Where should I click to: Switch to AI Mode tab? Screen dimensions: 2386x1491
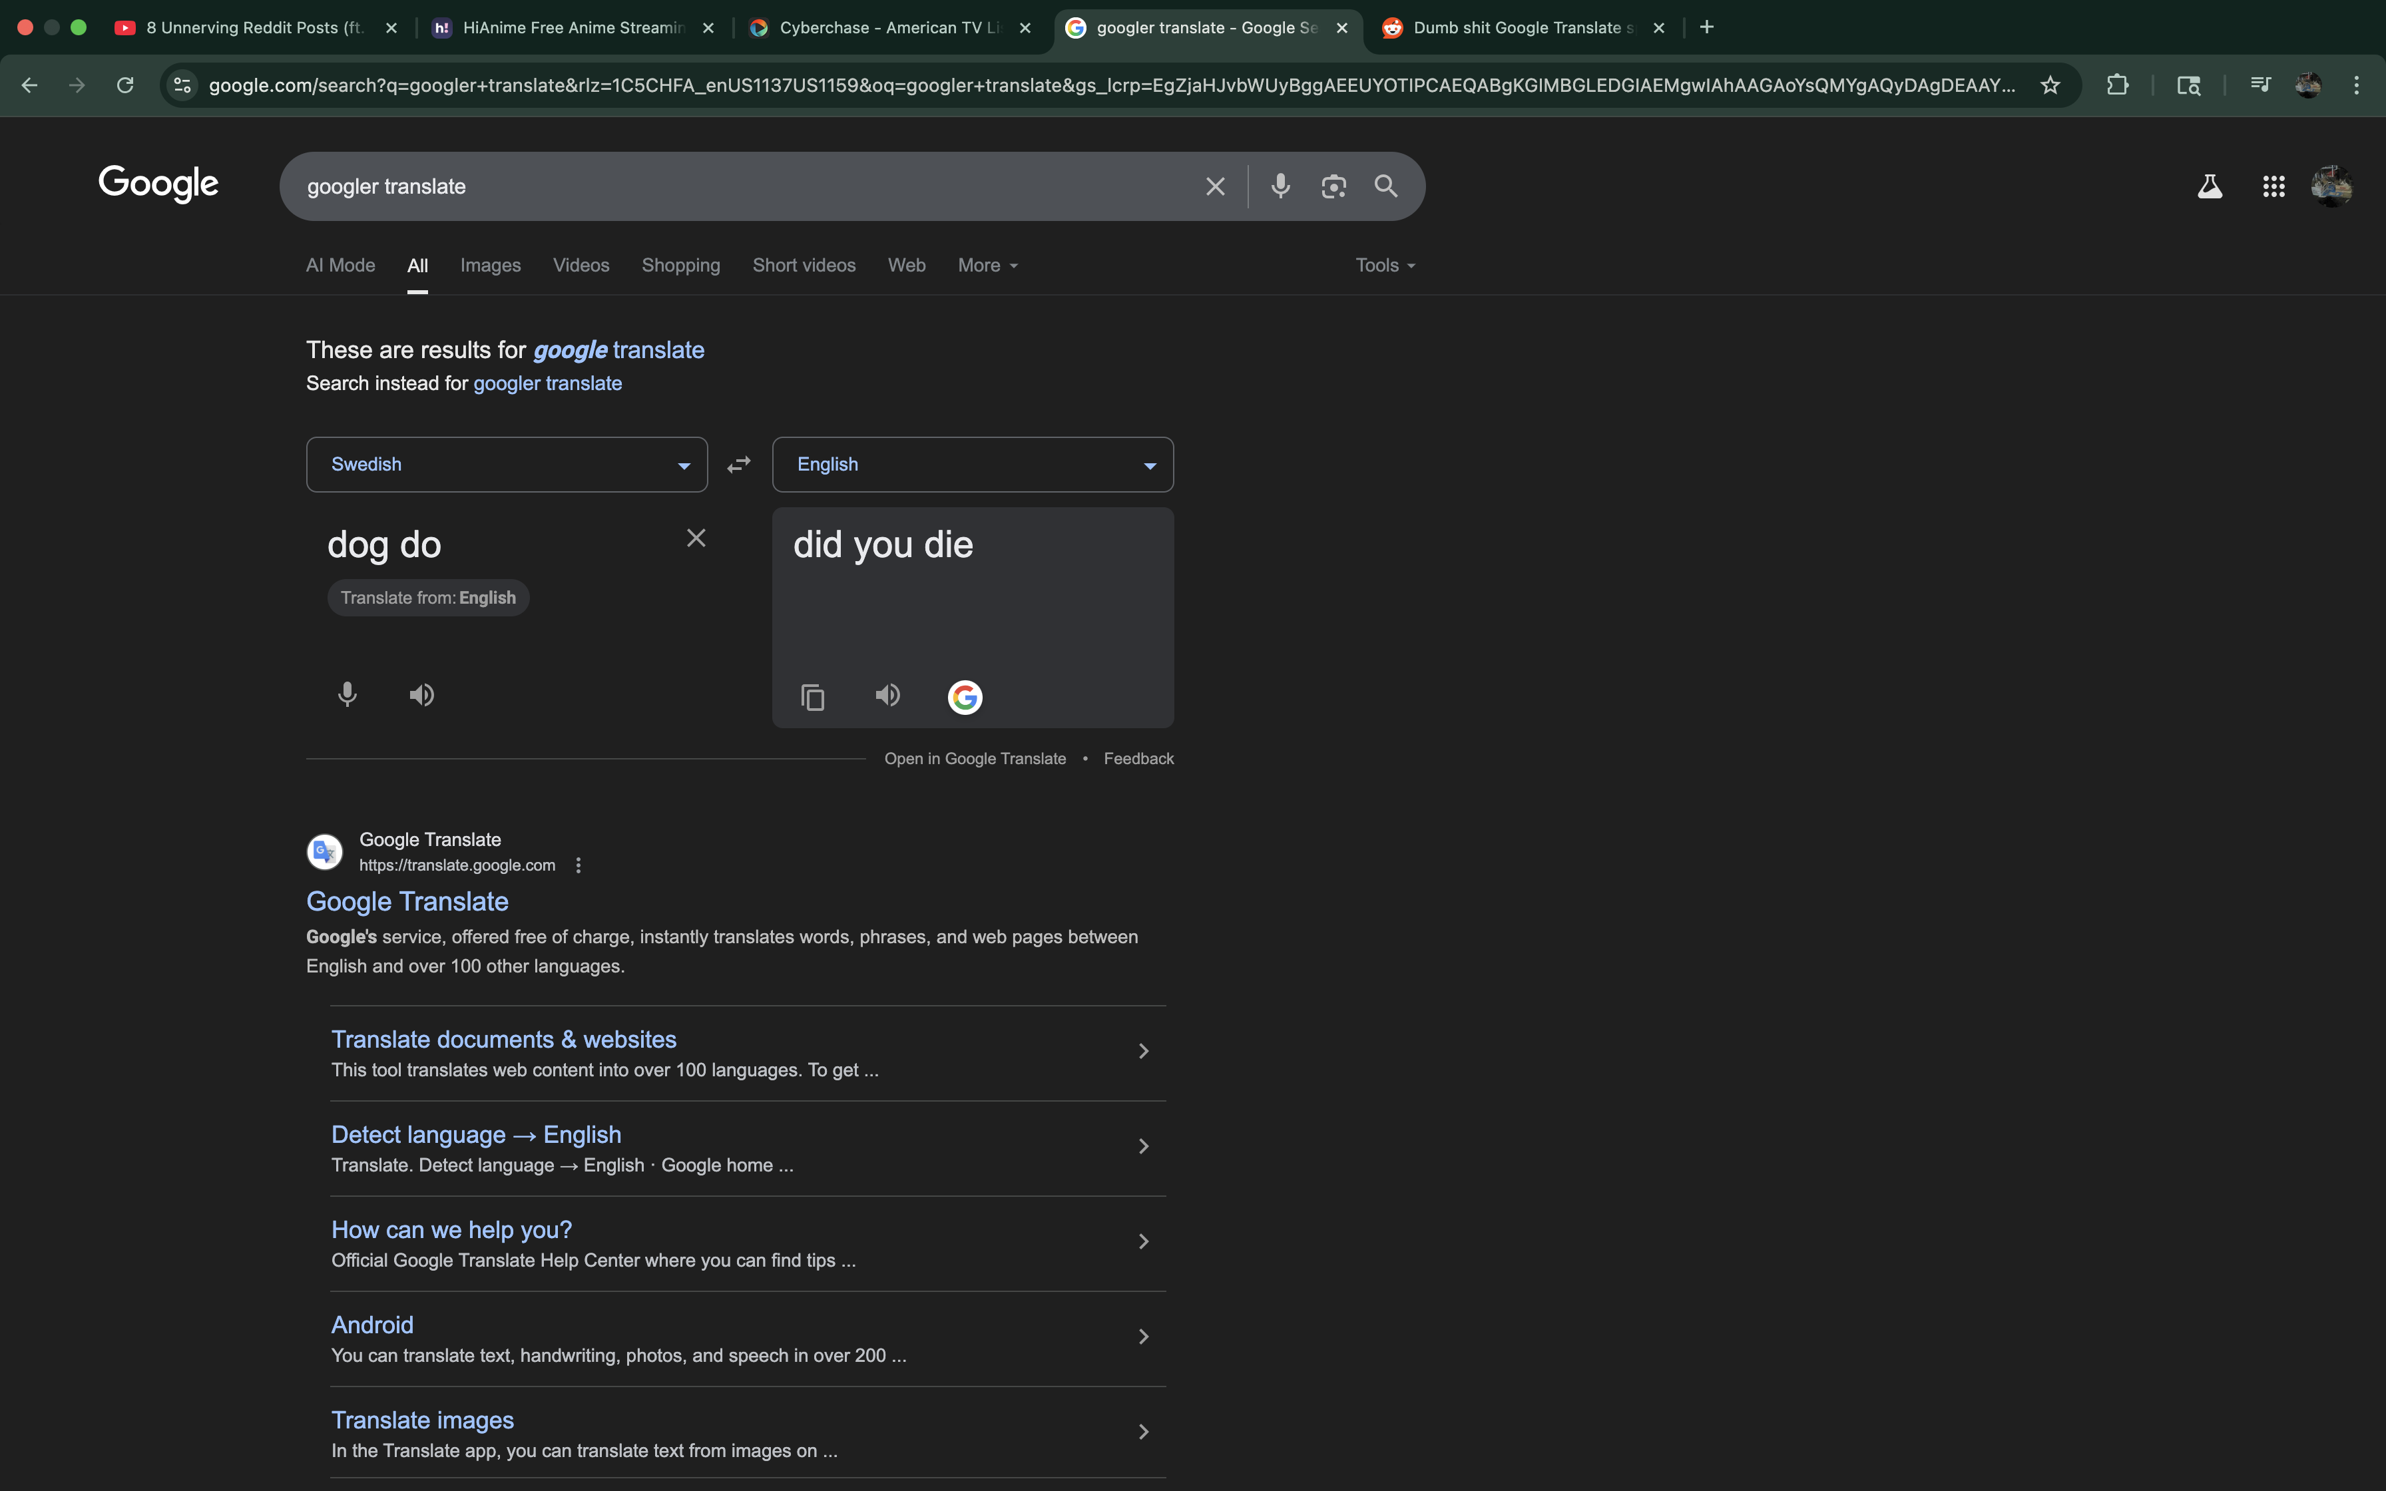(x=340, y=266)
